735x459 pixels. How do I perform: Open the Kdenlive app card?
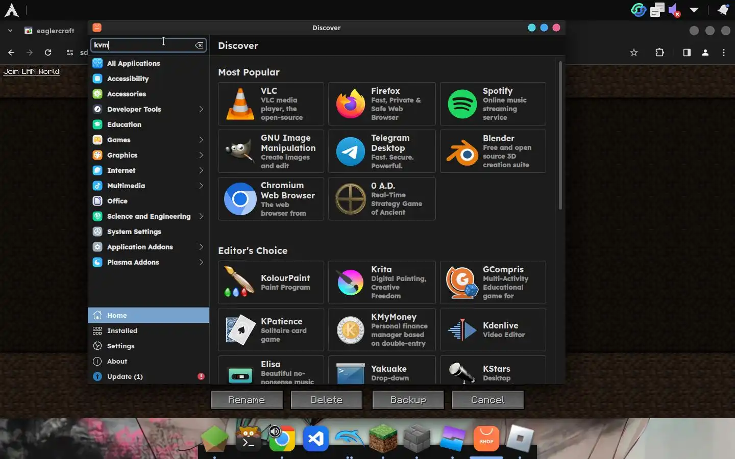tap(493, 330)
